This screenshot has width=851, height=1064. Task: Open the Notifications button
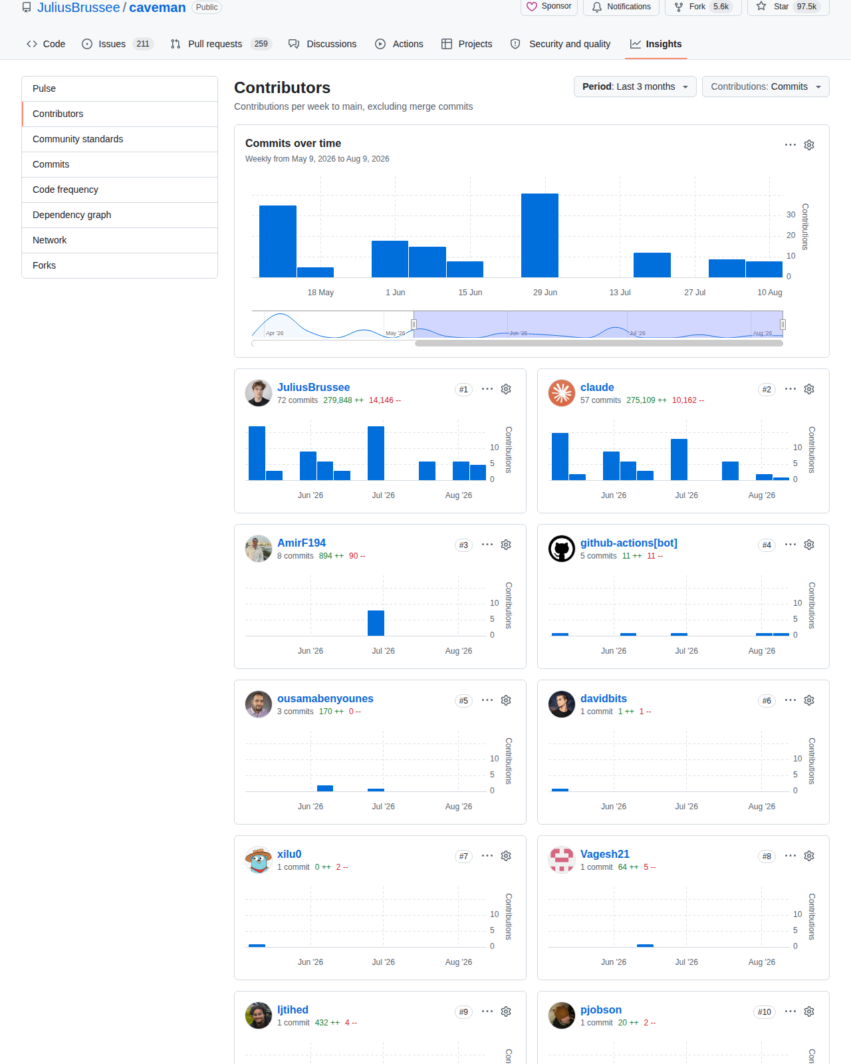(x=622, y=7)
